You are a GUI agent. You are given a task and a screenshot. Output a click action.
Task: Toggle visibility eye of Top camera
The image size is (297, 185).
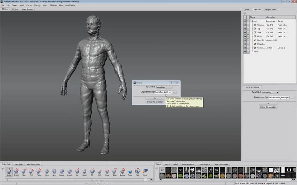coord(245,29)
